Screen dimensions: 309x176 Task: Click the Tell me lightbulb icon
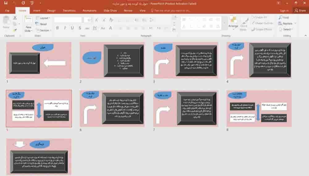click(x=152, y=10)
